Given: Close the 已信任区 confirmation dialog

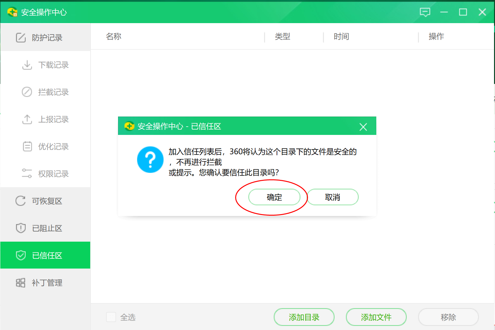Looking at the screenshot, I should click(363, 127).
